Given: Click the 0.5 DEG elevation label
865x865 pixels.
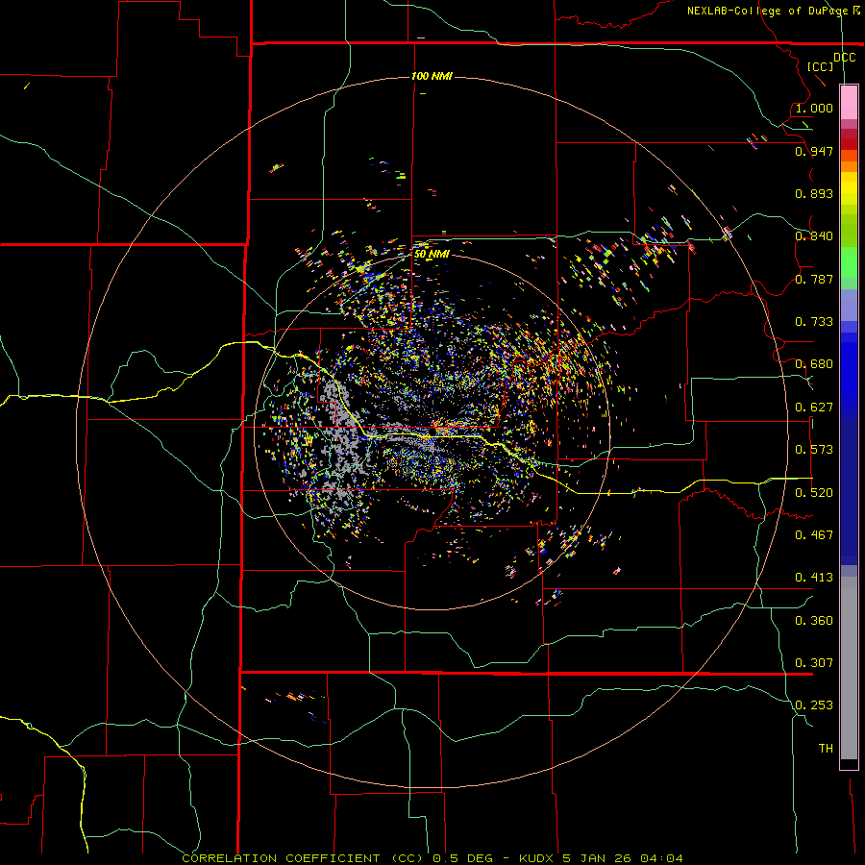Looking at the screenshot, I should 462,858.
